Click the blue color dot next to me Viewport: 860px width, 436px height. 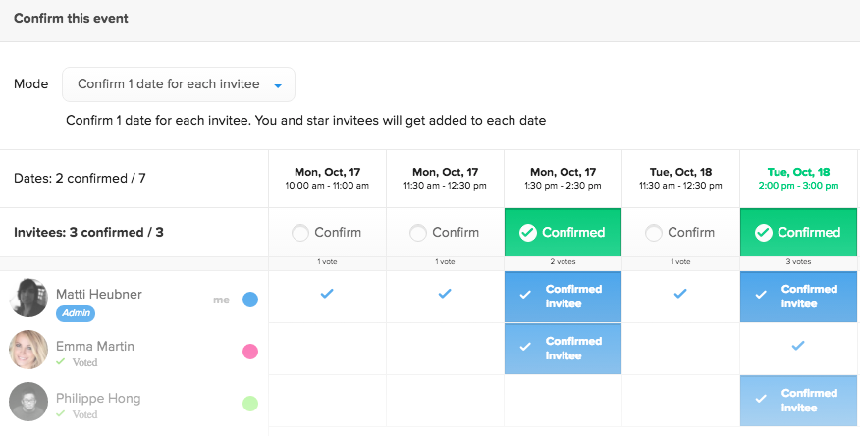point(250,300)
